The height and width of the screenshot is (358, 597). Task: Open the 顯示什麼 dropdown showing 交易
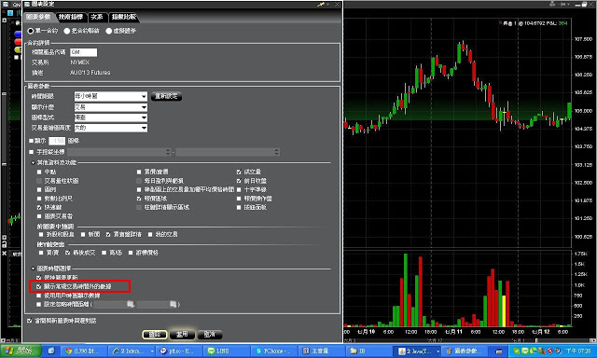pos(111,107)
